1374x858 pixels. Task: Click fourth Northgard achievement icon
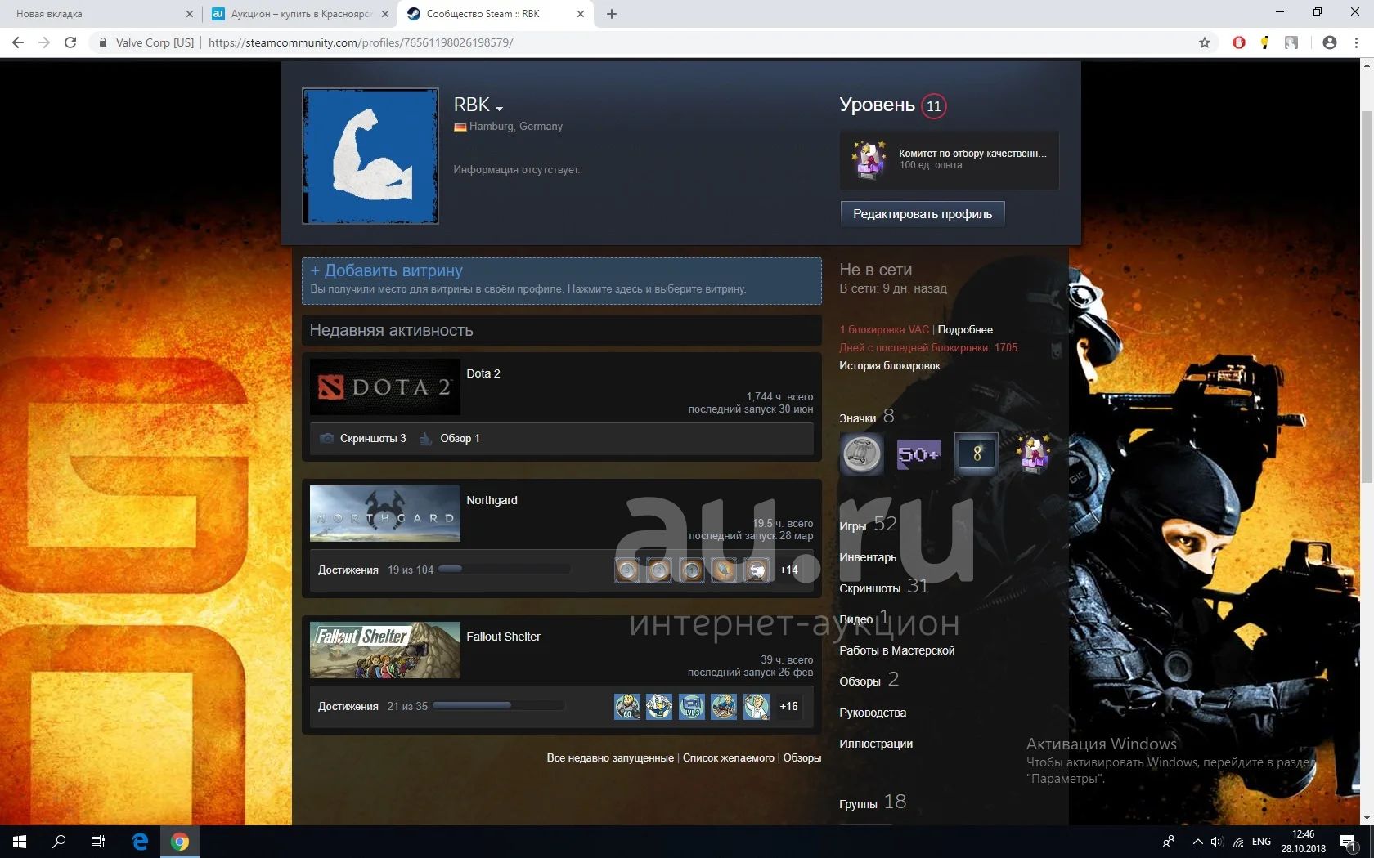pyautogui.click(x=724, y=570)
